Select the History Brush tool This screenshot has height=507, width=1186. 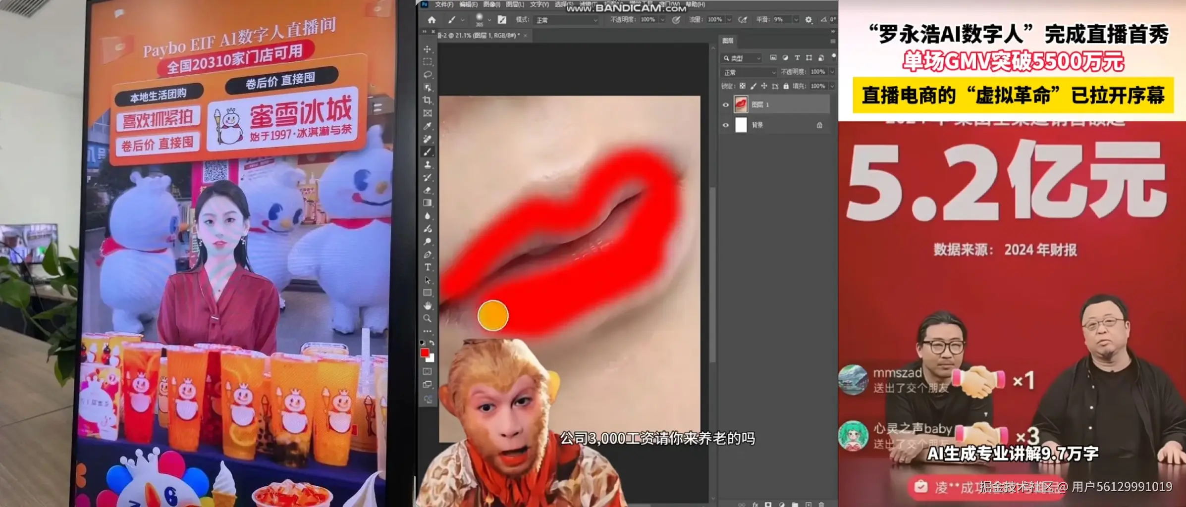[427, 178]
